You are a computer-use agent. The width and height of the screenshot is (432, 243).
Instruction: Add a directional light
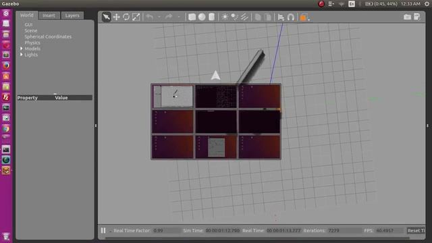point(244,17)
